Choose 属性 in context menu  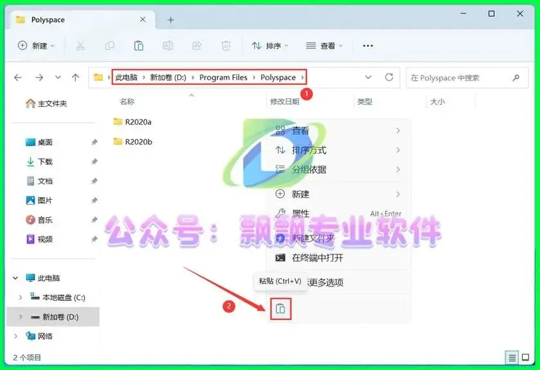(x=338, y=213)
